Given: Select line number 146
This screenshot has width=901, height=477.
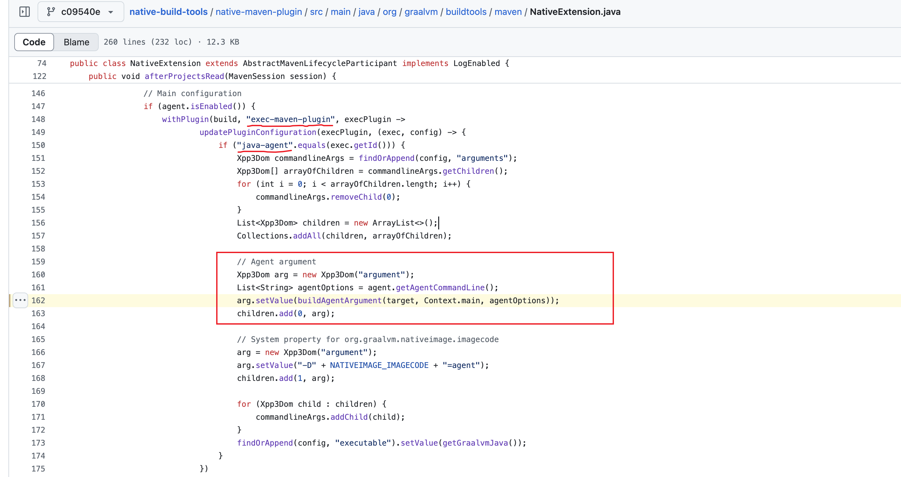Looking at the screenshot, I should 38,94.
